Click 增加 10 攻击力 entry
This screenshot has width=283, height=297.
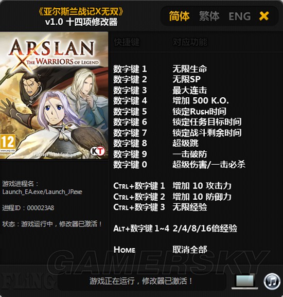202,186
